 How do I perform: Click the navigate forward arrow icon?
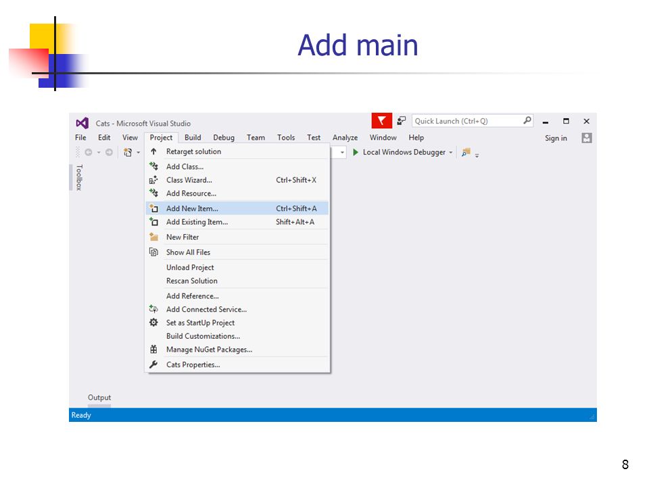click(109, 152)
